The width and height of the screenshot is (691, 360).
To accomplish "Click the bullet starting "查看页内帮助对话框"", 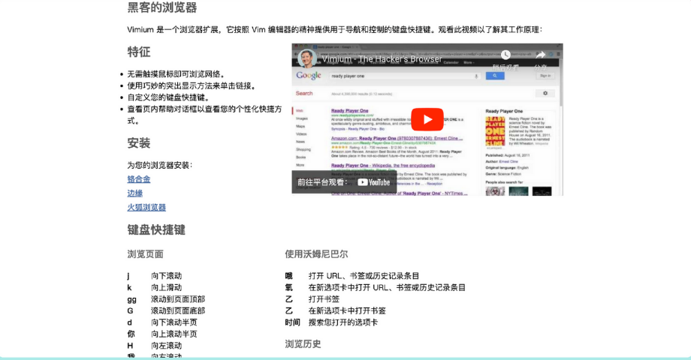I will [x=204, y=115].
